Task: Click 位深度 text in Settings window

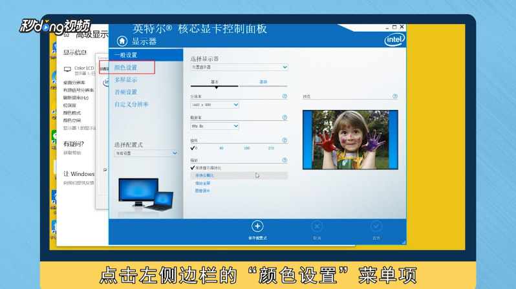Action: [x=69, y=105]
